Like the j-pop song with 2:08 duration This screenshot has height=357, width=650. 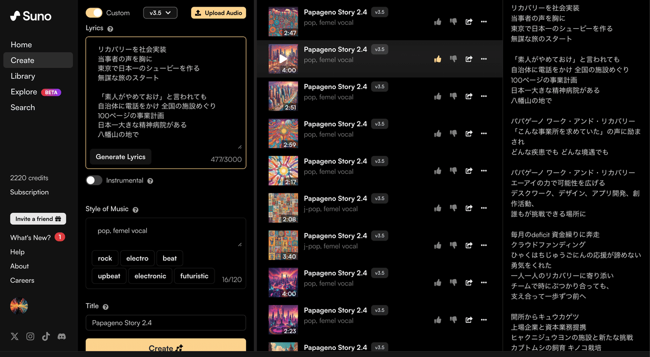pos(438,208)
